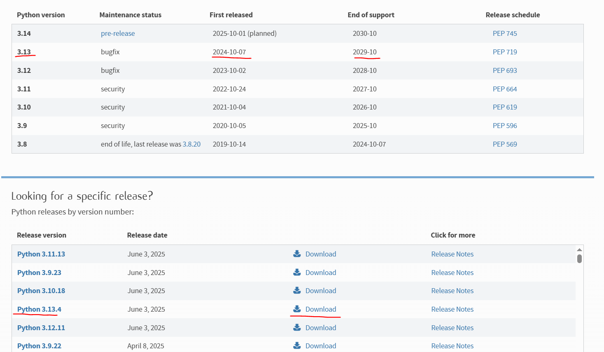Click the Download link for Python 3.10.18
Screen dimensions: 604x352
(x=321, y=291)
